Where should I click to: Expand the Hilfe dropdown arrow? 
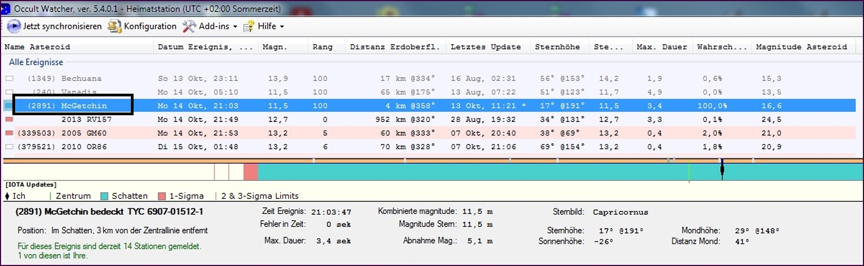282,26
